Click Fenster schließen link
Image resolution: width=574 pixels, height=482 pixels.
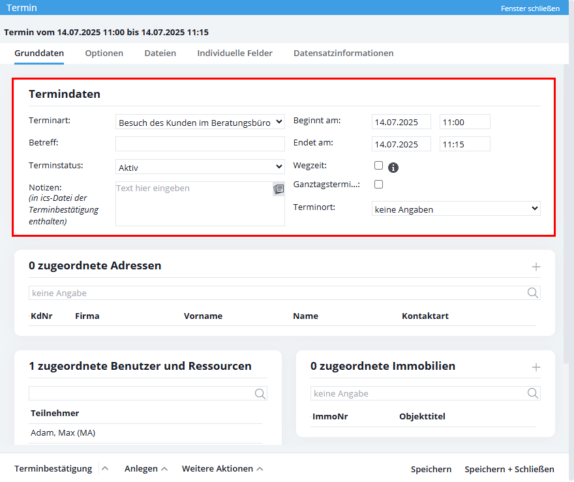point(530,8)
